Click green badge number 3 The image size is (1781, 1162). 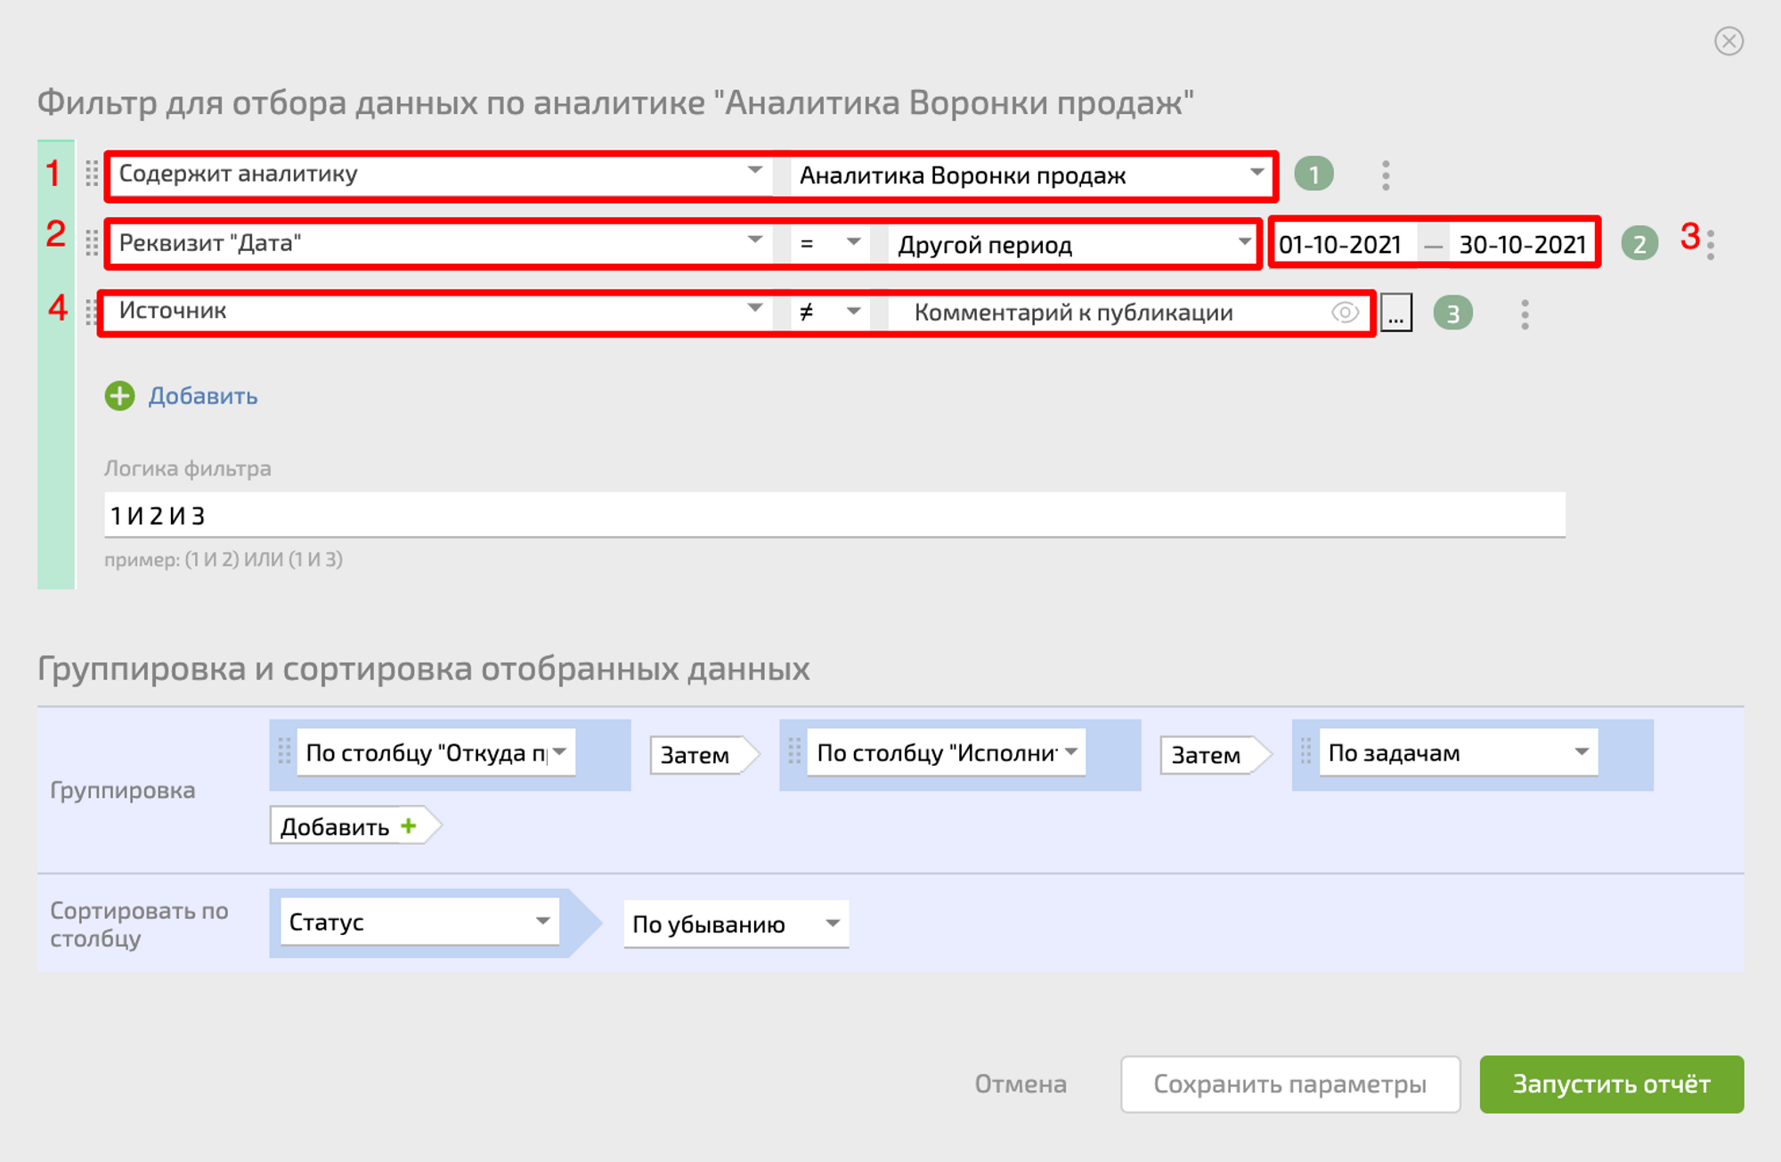pos(1452,313)
